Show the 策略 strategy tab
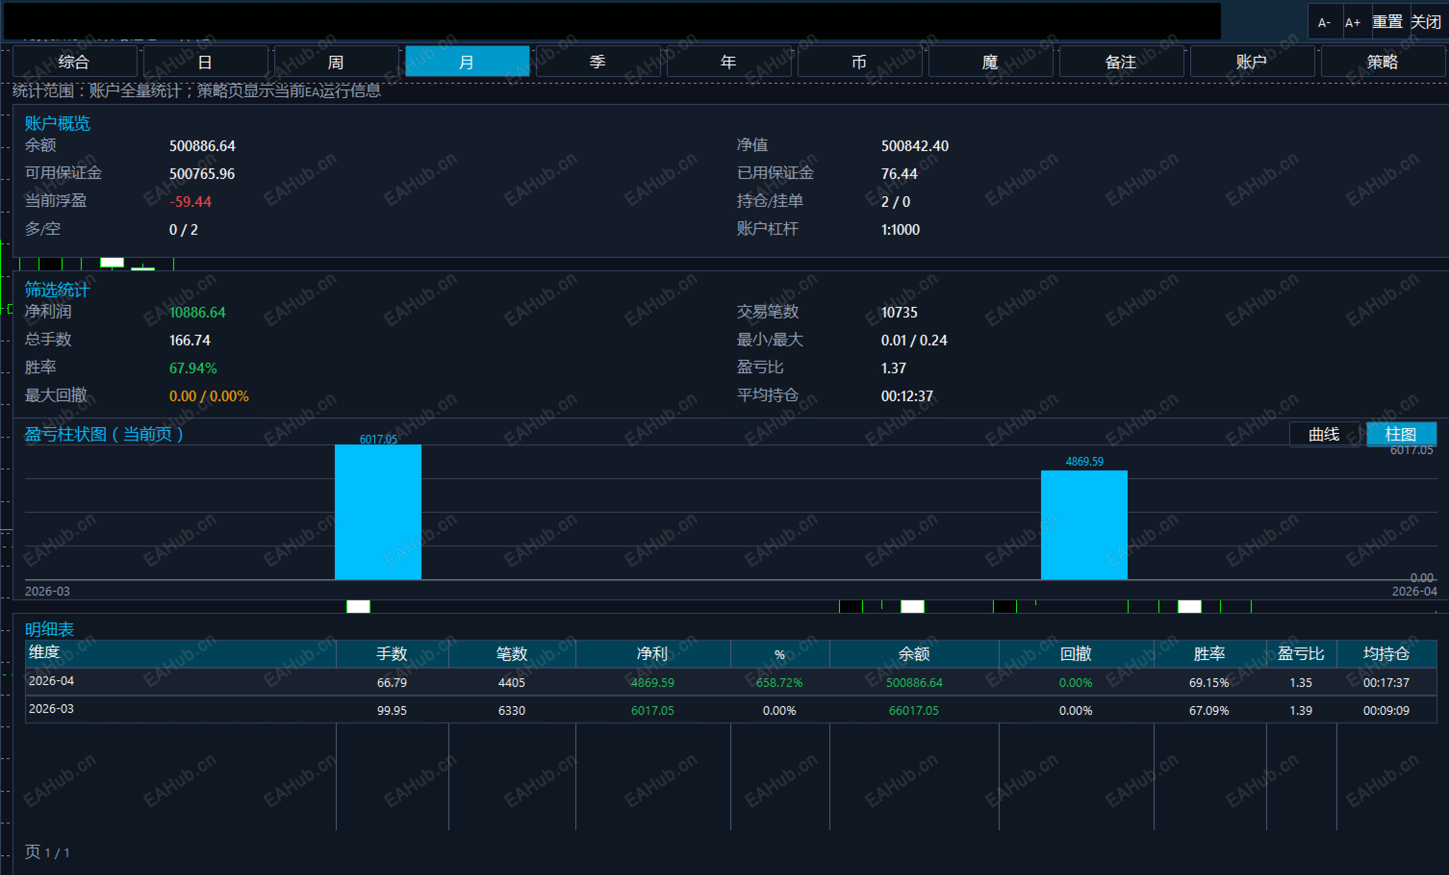1449x875 pixels. 1383,62
